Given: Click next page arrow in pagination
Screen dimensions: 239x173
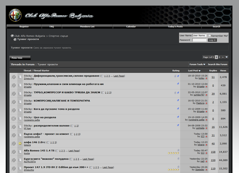Looking at the screenshot, I should [223, 57].
